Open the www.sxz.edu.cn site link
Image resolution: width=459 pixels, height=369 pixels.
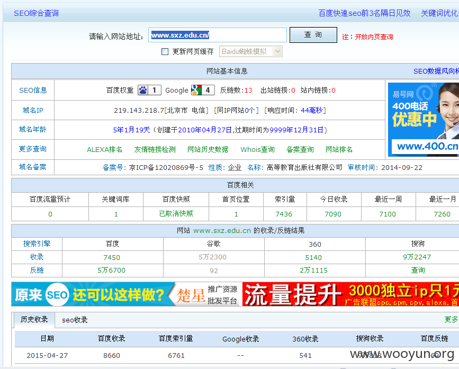click(222, 231)
